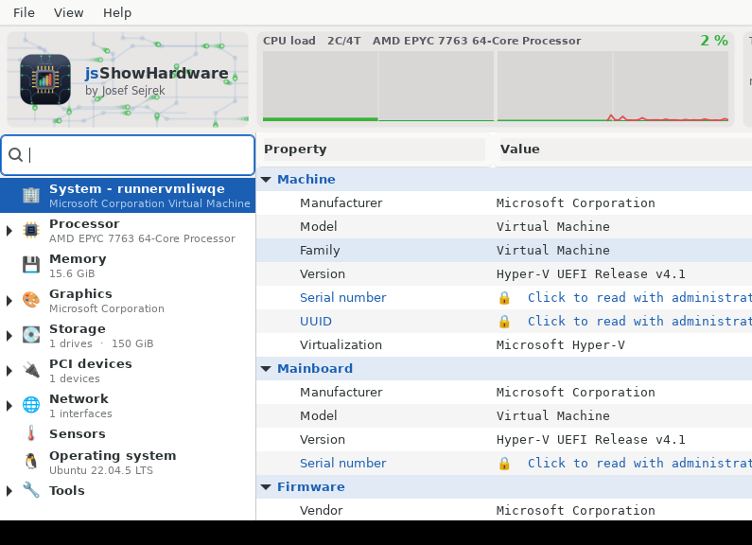Read Mainboard serial with administrator rights link
The width and height of the screenshot is (752, 545).
[x=639, y=463]
